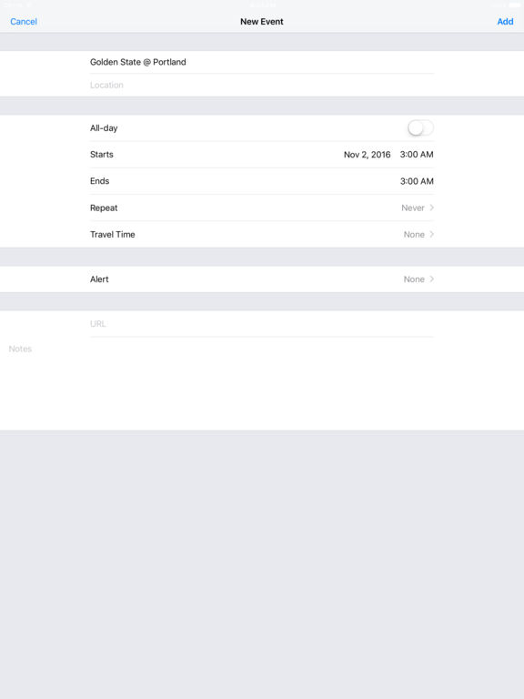This screenshot has width=524, height=699.
Task: Tap the Never value for Repeat
Action: point(413,208)
